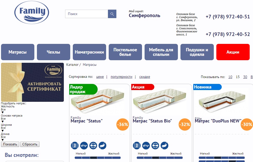The width and height of the screenshot is (253, 162).
Task: Click spring block icon on Status Bio mattress
Action: (x=137, y=146)
